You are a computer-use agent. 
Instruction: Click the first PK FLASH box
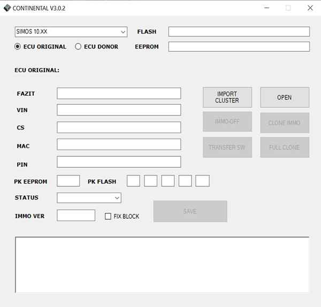tap(133, 181)
